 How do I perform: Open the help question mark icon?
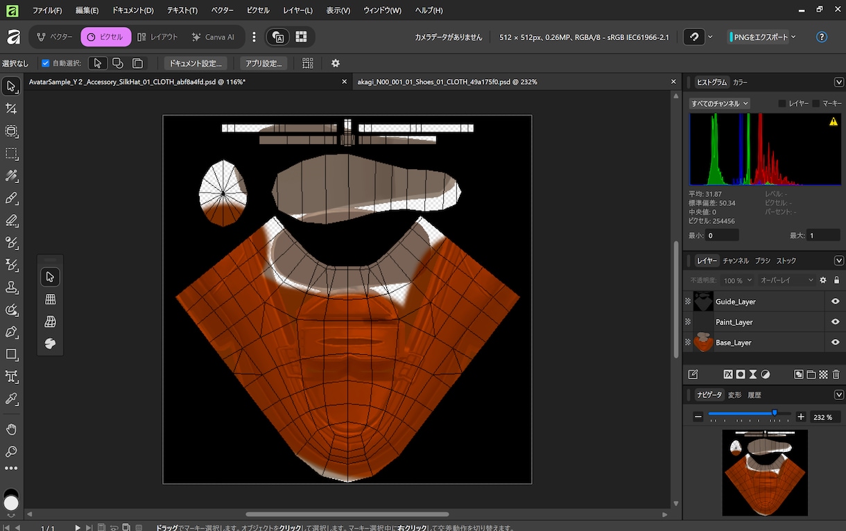click(x=822, y=37)
